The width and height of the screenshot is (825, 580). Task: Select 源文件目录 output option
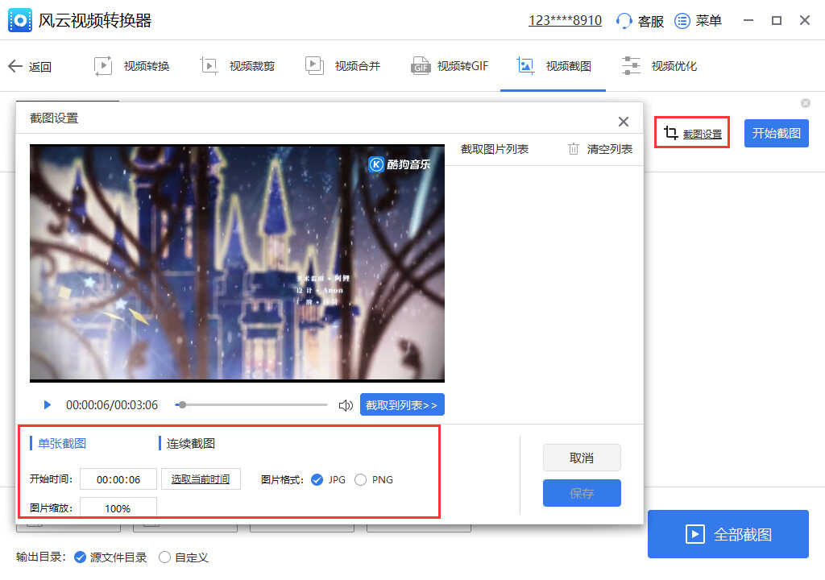80,557
